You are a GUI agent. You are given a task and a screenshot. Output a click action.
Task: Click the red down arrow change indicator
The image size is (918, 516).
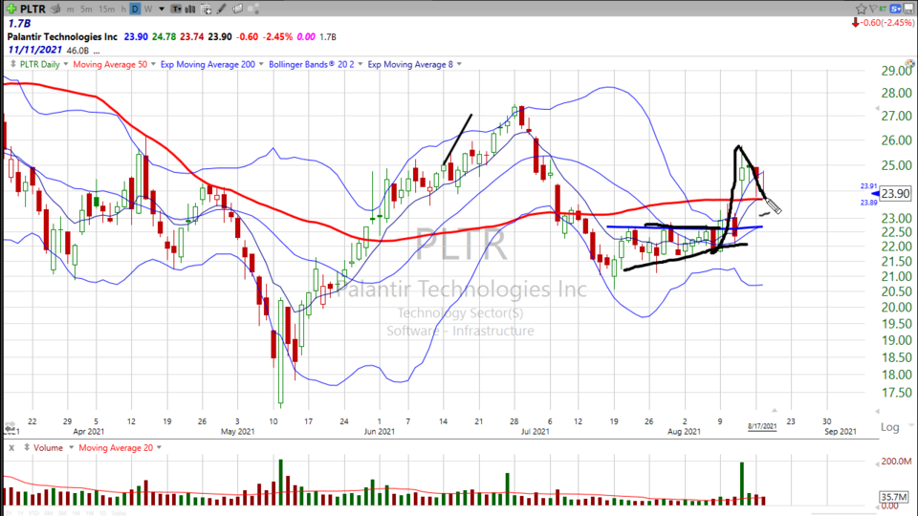[x=855, y=23]
